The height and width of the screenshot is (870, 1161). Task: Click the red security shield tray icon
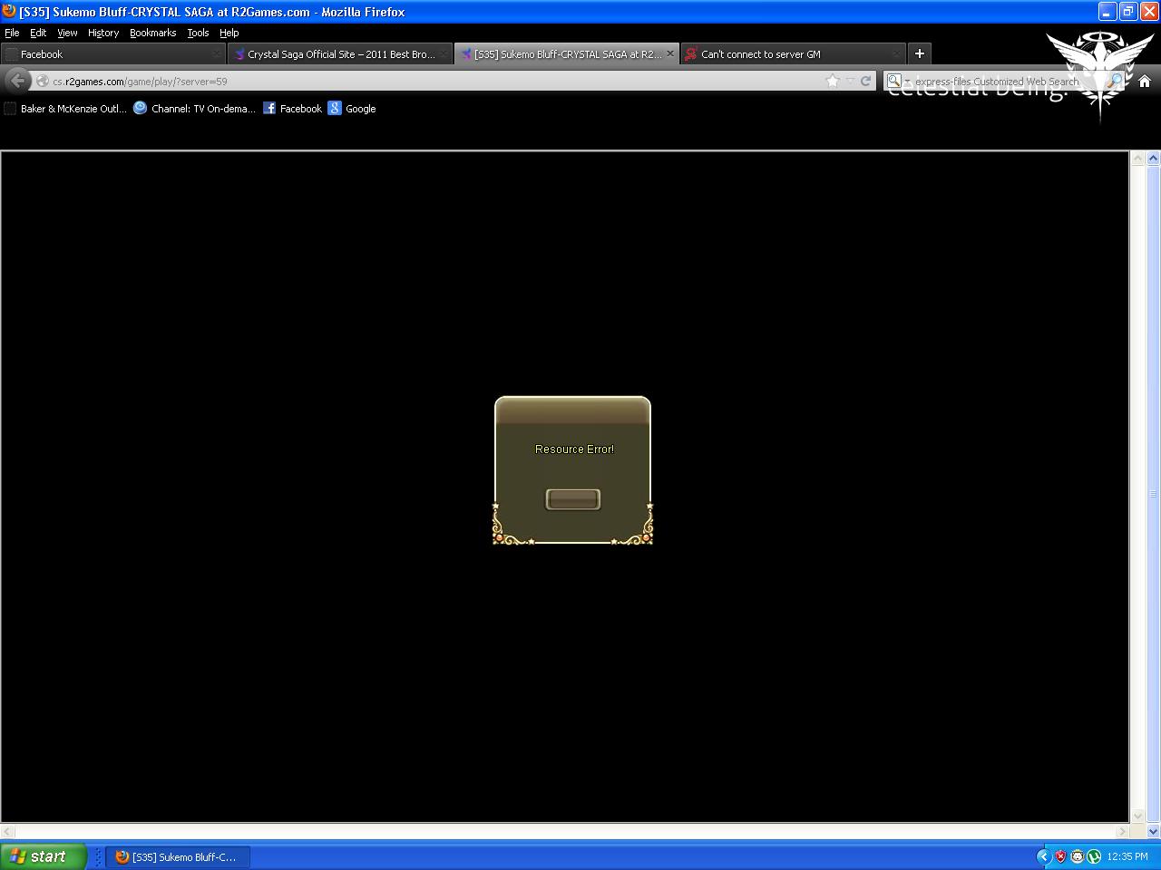[1060, 856]
